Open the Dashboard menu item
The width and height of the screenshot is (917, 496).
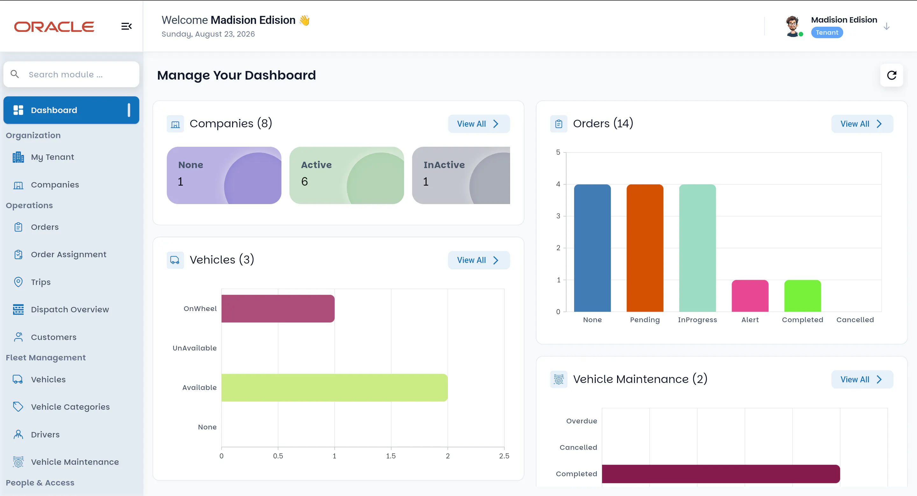pos(71,110)
